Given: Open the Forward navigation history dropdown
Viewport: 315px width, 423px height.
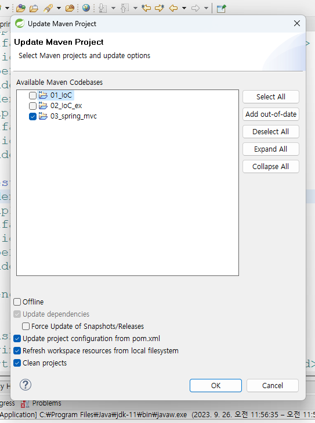Looking at the screenshot, I should 206,8.
